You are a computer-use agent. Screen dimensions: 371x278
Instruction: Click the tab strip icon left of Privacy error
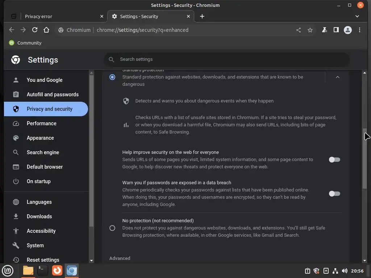[x=14, y=16]
